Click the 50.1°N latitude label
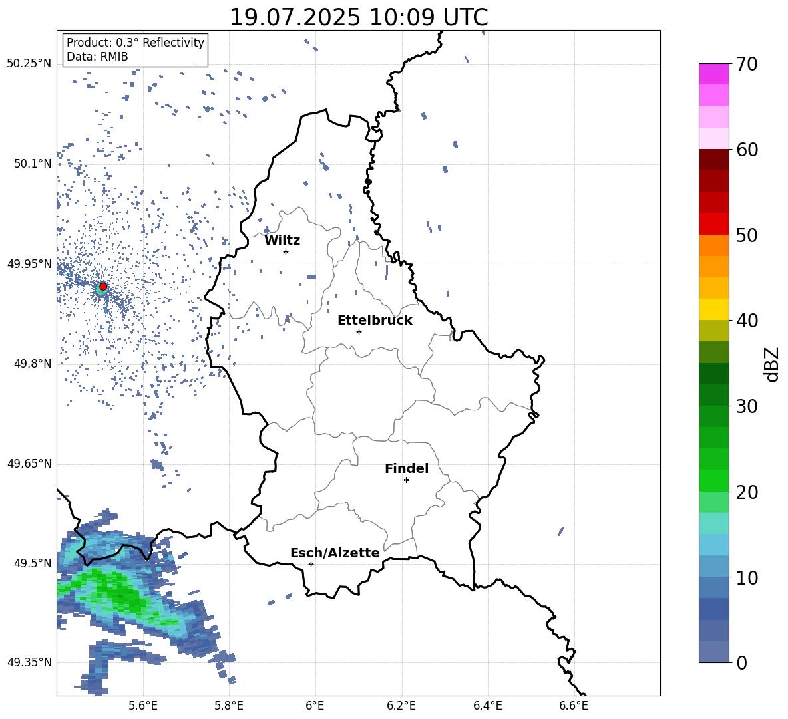 [33, 164]
